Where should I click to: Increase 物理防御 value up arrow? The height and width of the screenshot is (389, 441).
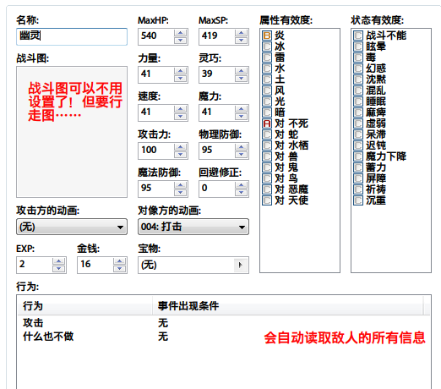pos(241,147)
